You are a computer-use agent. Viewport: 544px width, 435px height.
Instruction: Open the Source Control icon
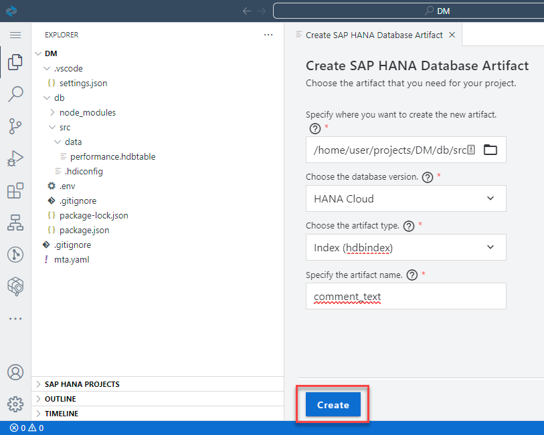[15, 126]
